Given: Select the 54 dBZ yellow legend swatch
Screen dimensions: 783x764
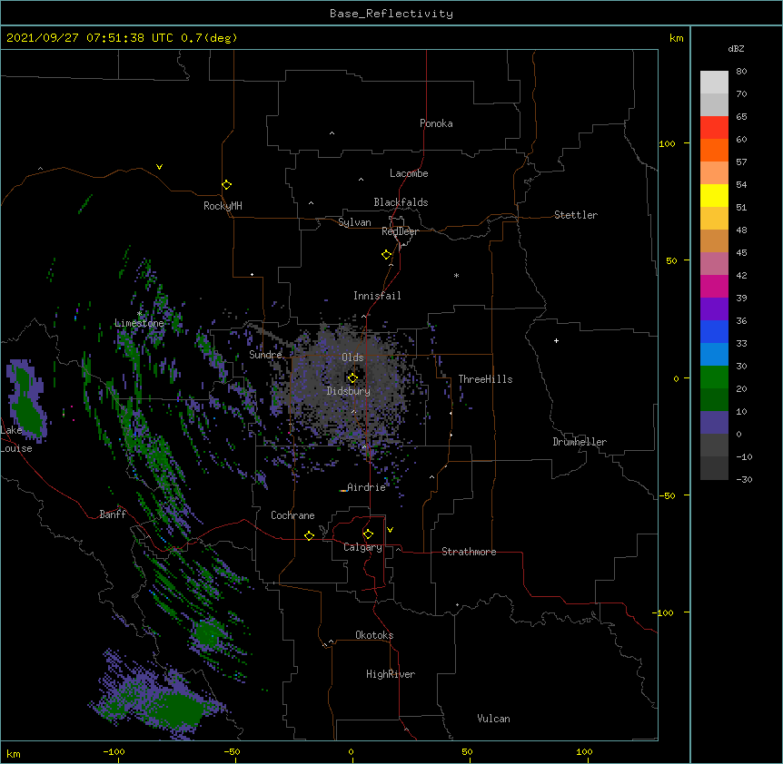Looking at the screenshot, I should click(714, 195).
